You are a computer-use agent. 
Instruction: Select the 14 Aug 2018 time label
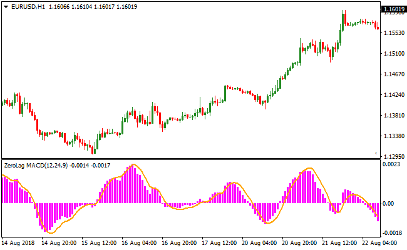[x=18, y=242]
